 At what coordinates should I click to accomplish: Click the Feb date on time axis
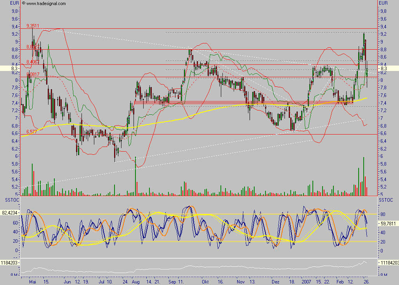(x=340, y=281)
